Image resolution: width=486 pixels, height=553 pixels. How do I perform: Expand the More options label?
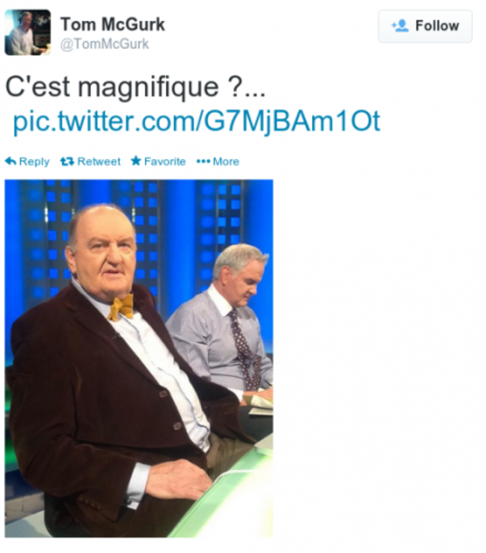tap(226, 161)
